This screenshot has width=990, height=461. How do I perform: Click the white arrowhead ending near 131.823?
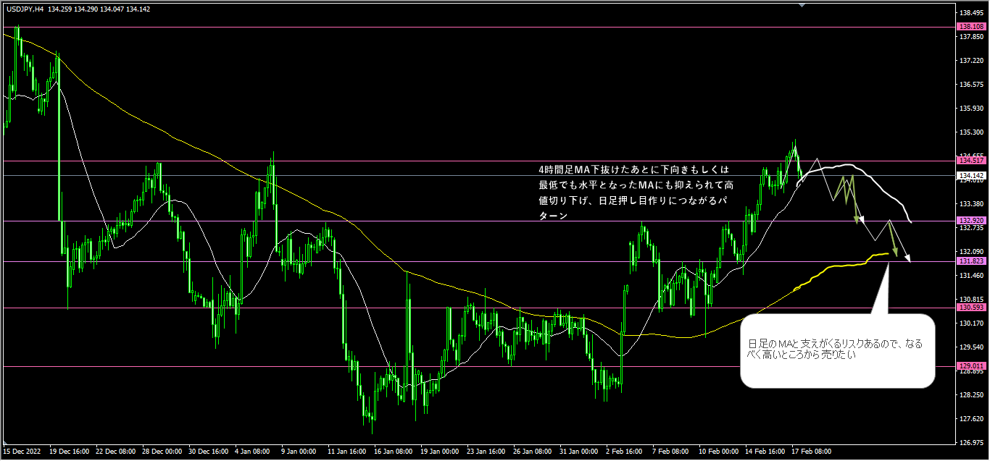[909, 258]
